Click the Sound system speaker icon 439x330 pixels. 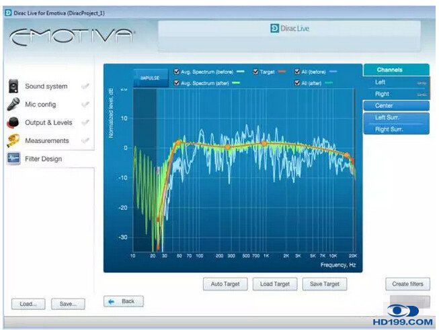pos(13,86)
